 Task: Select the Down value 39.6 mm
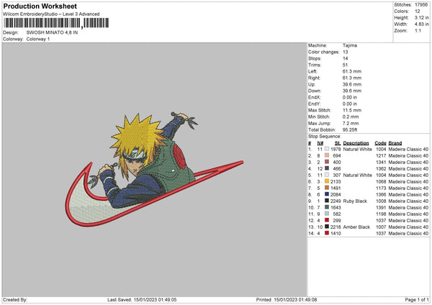[x=352, y=91]
